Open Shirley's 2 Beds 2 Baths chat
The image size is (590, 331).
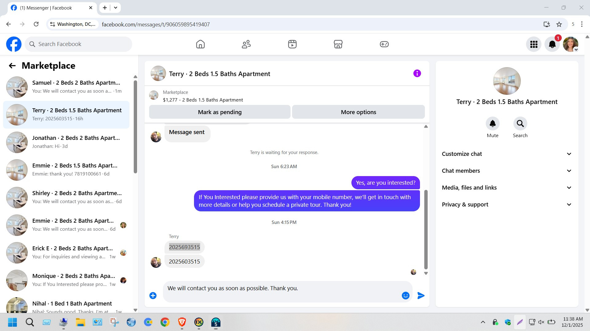66,198
